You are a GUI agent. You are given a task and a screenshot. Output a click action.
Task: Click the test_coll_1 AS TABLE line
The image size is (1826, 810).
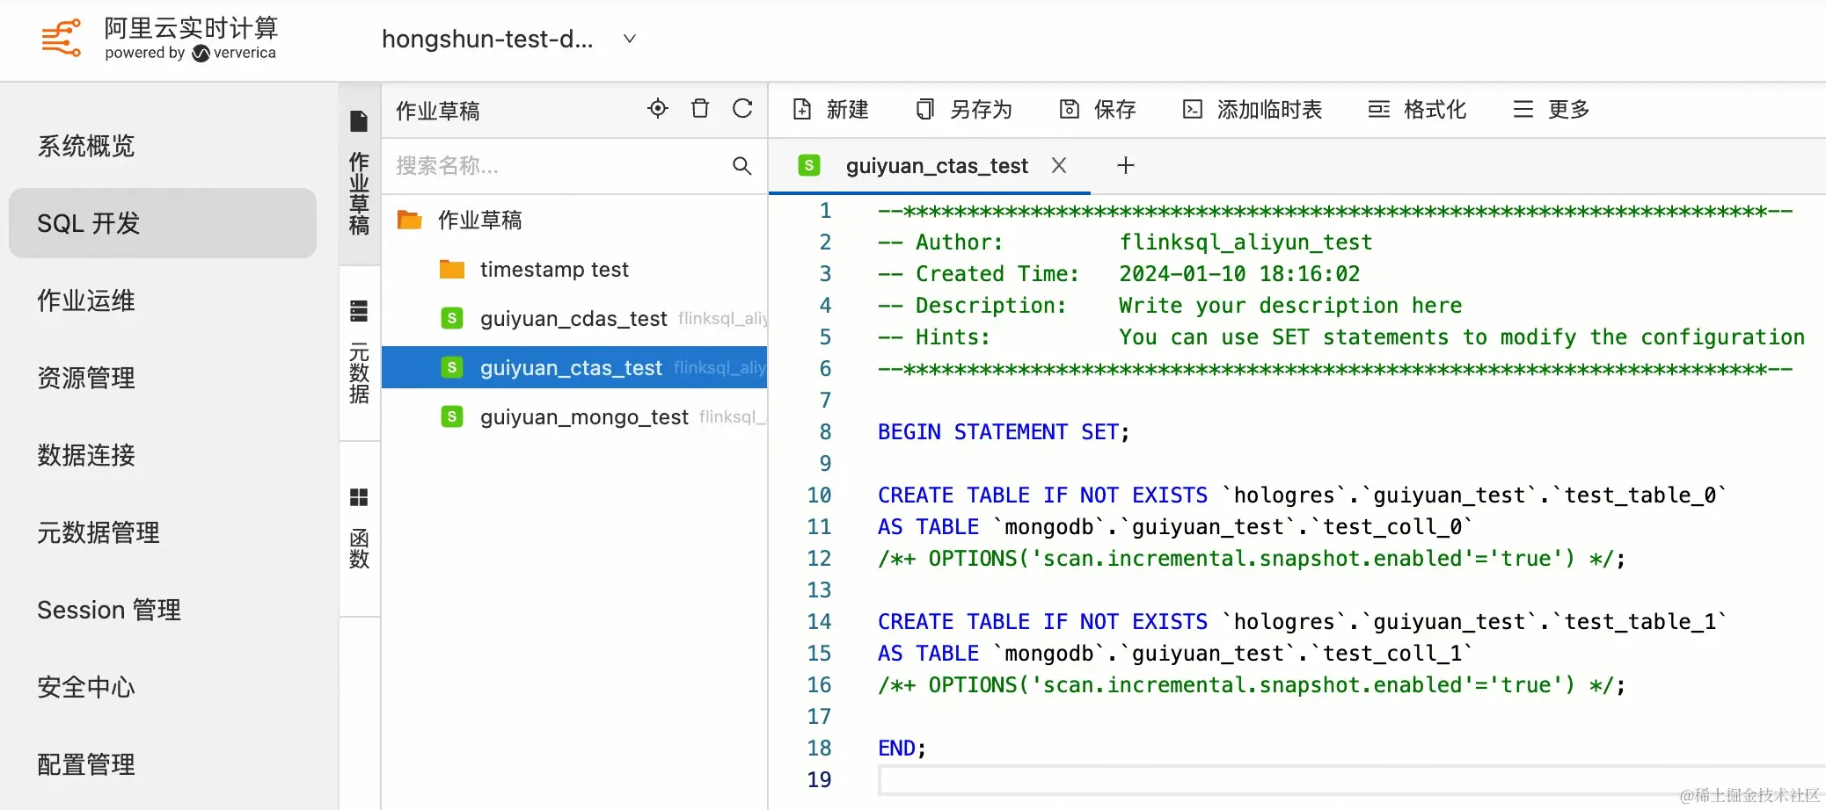[1175, 654]
